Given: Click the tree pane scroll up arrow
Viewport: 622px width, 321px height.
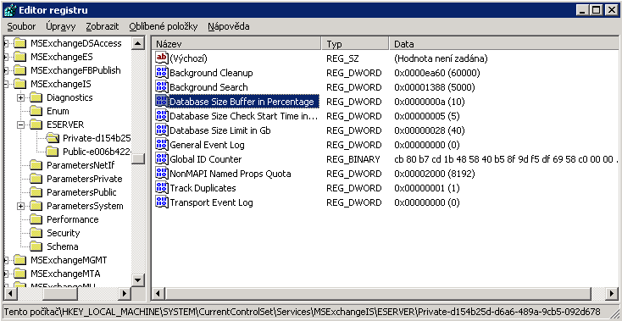Looking at the screenshot, I should point(137,43).
